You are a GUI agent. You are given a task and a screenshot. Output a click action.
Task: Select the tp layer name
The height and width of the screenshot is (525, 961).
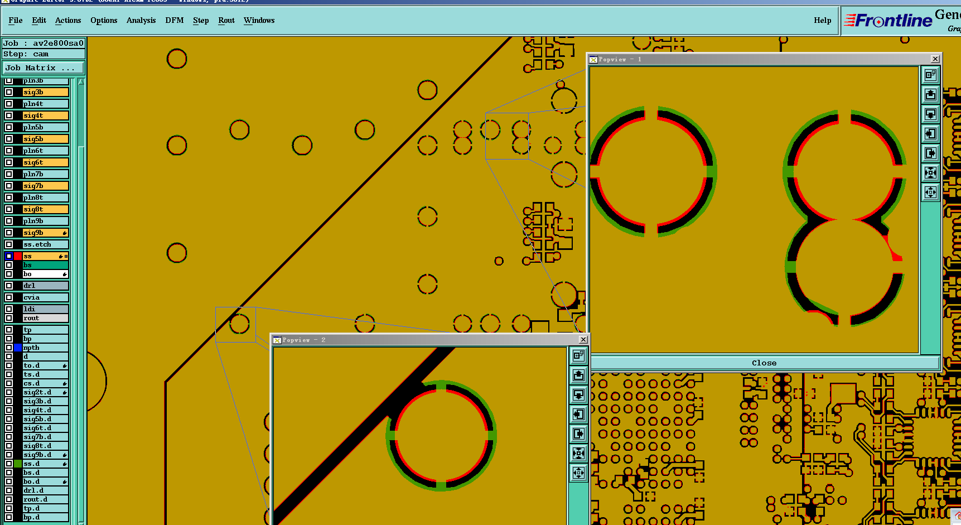click(x=45, y=330)
